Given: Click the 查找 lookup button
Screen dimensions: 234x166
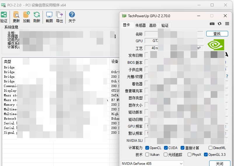Looking at the screenshot, I should click(217, 34).
